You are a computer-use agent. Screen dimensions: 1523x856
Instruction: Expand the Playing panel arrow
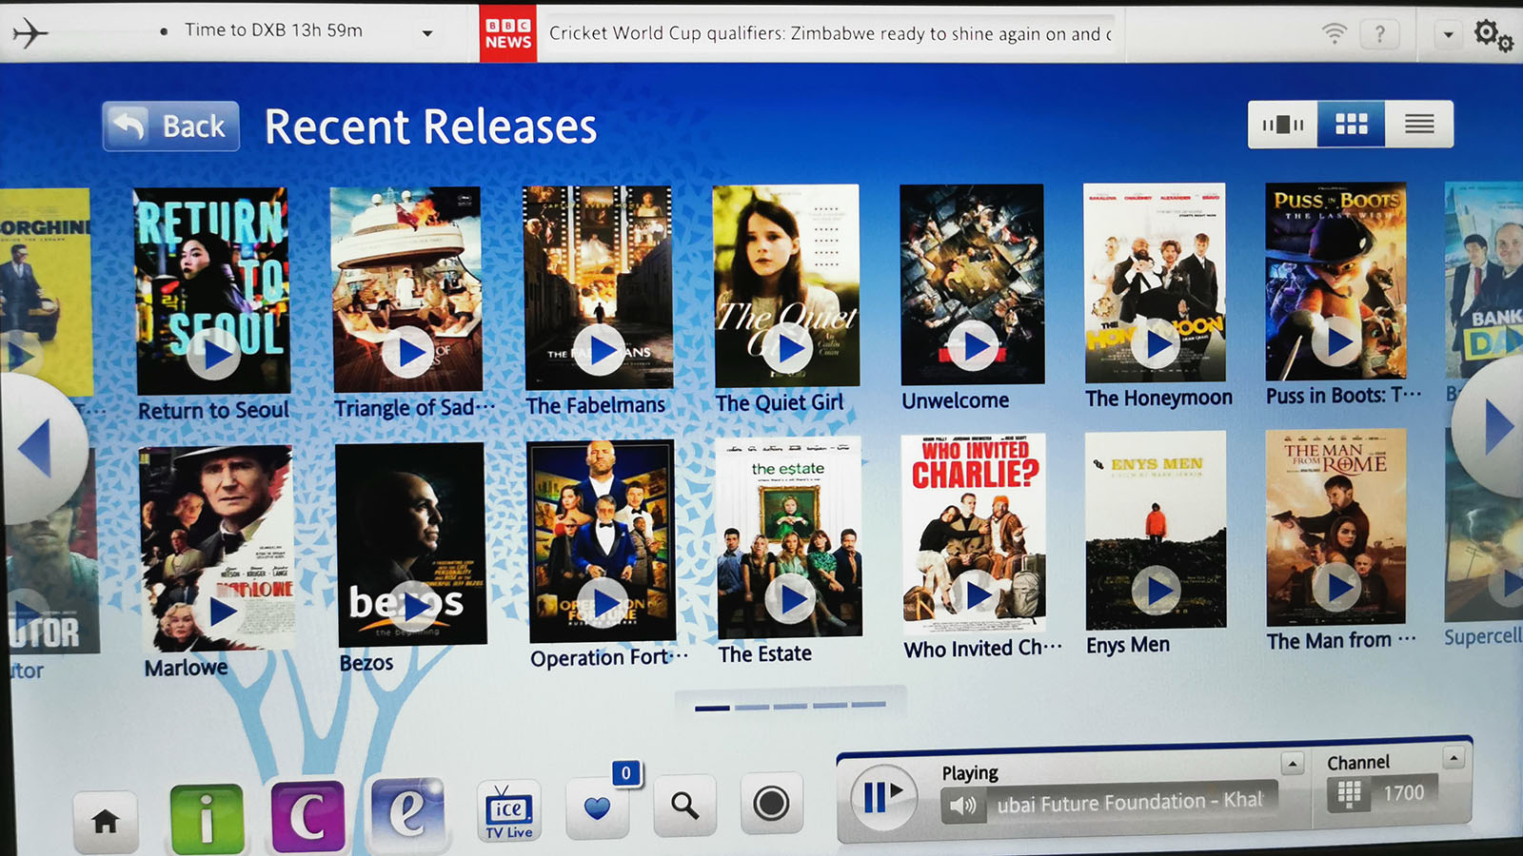pyautogui.click(x=1293, y=764)
